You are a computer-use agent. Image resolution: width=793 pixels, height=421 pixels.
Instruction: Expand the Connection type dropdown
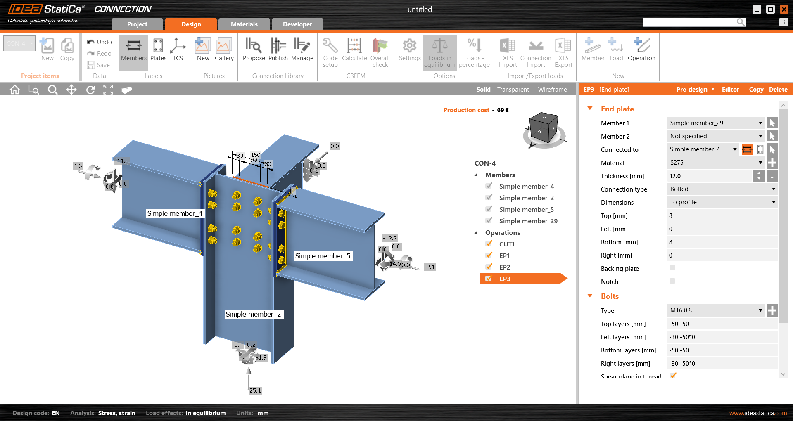click(x=722, y=189)
